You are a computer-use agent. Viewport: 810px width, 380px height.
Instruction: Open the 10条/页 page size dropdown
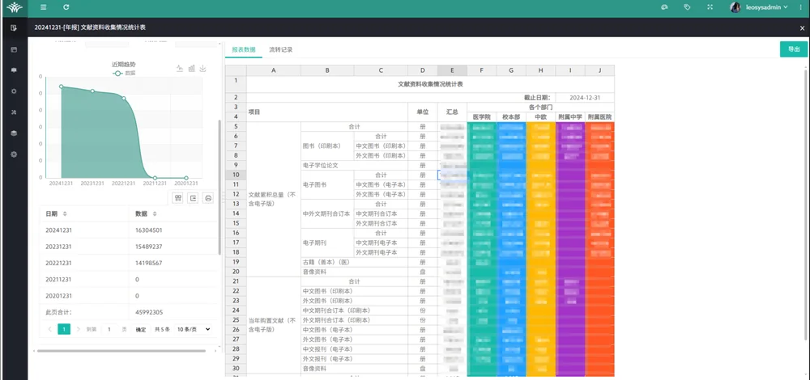click(194, 329)
